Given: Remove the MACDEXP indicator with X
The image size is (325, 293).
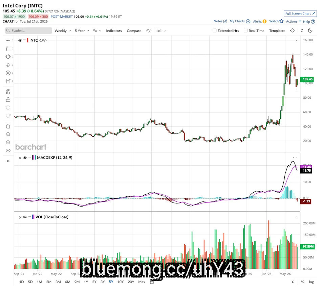Looking at the screenshot, I should point(20,158).
